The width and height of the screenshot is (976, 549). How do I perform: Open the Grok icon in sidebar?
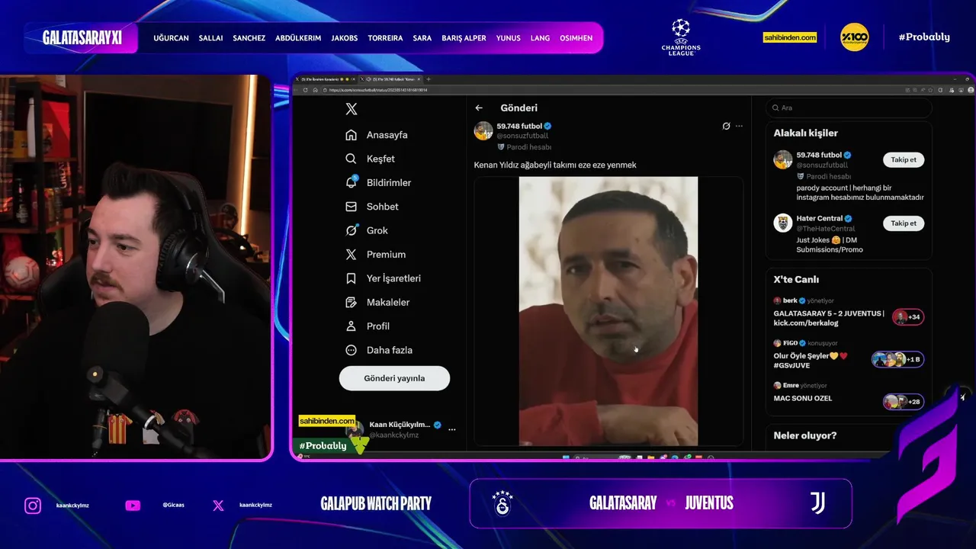point(351,230)
